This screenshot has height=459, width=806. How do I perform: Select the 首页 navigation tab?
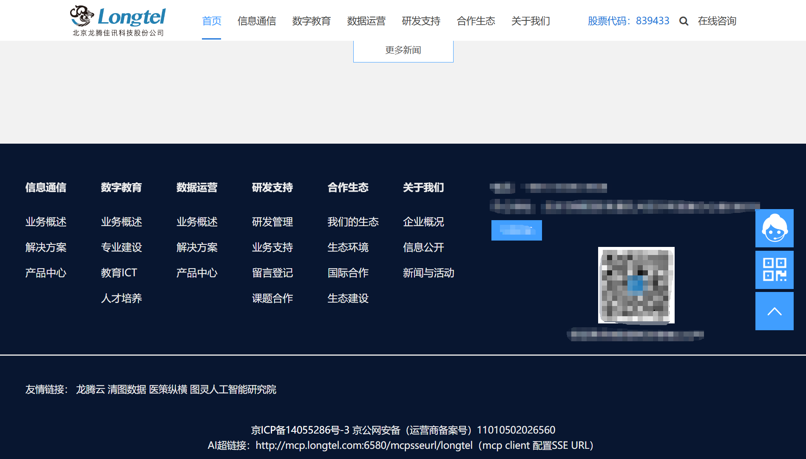(211, 21)
